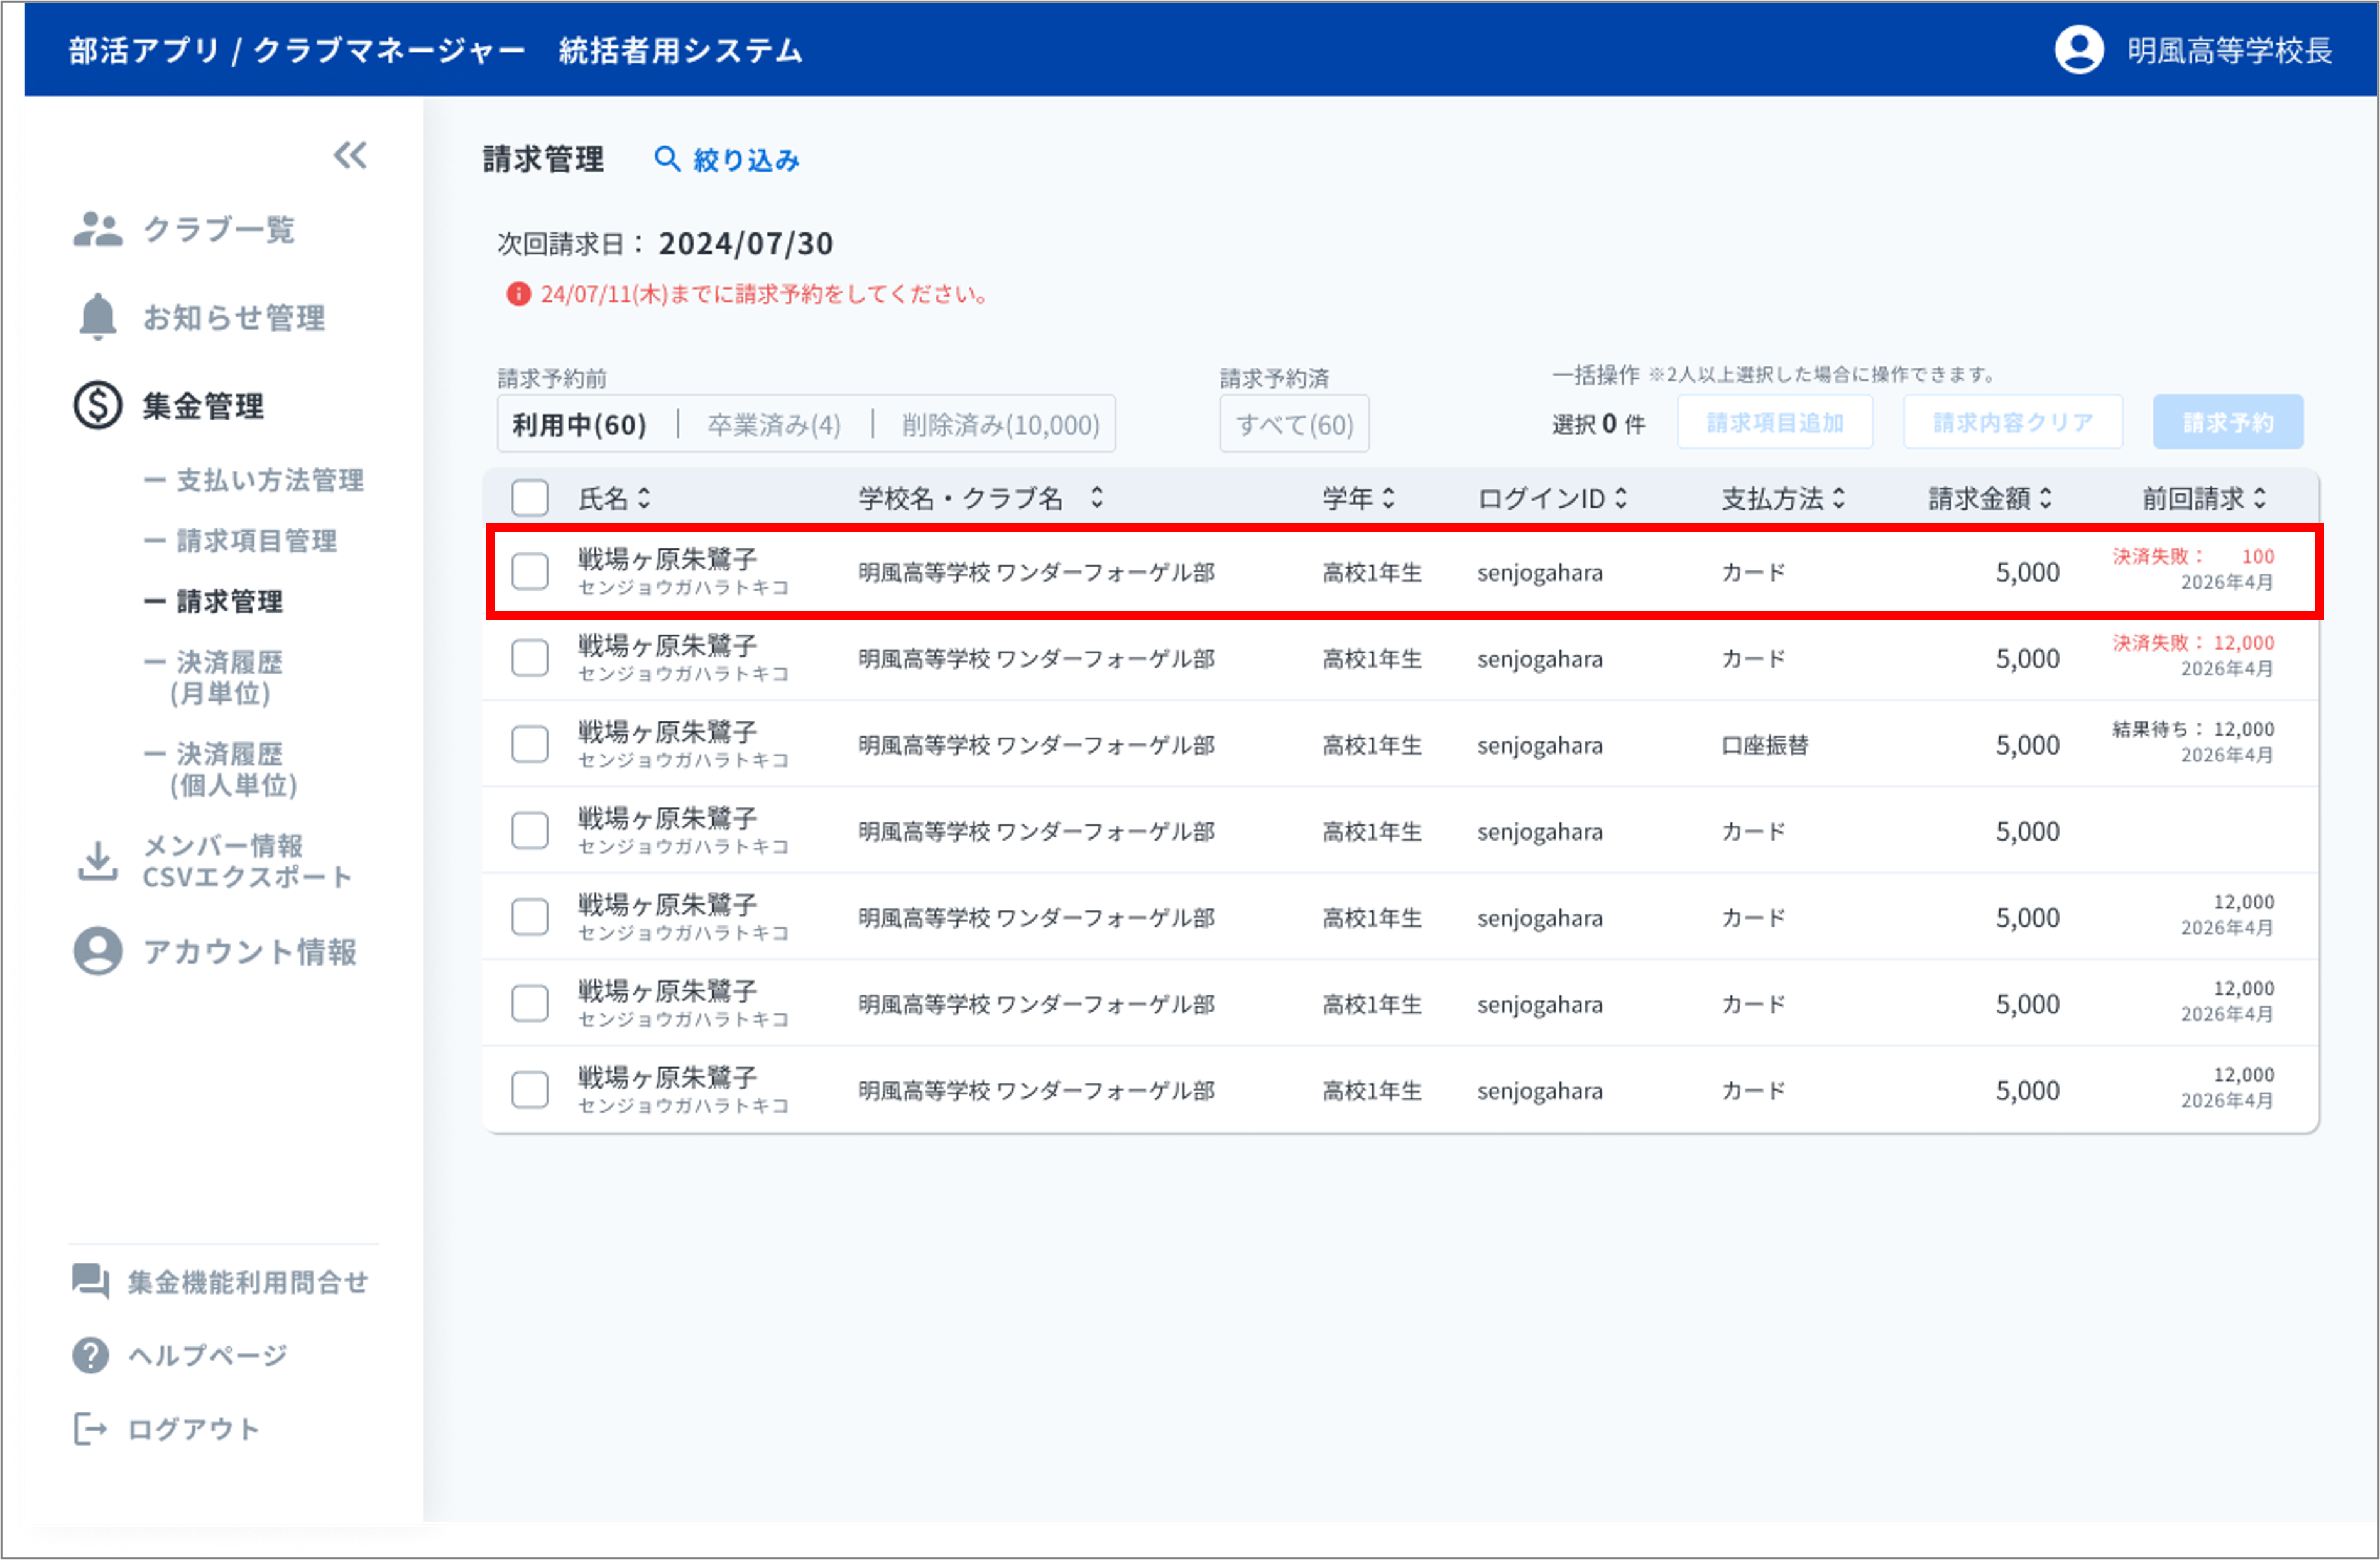This screenshot has height=1560, width=2380.
Task: Click the 請求予約 button
Action: tap(2228, 422)
